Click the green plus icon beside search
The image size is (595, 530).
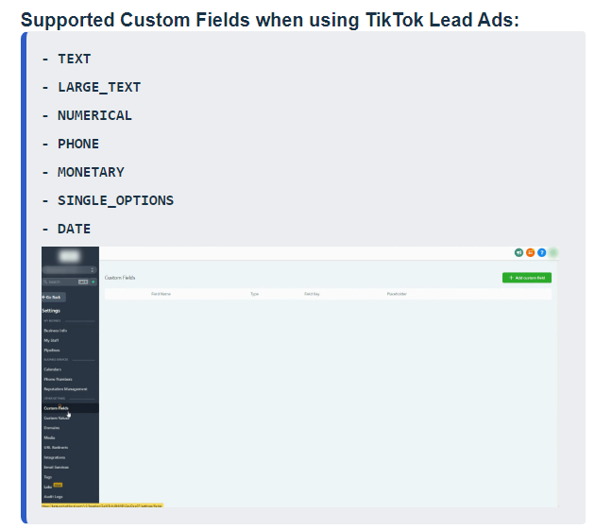95,282
